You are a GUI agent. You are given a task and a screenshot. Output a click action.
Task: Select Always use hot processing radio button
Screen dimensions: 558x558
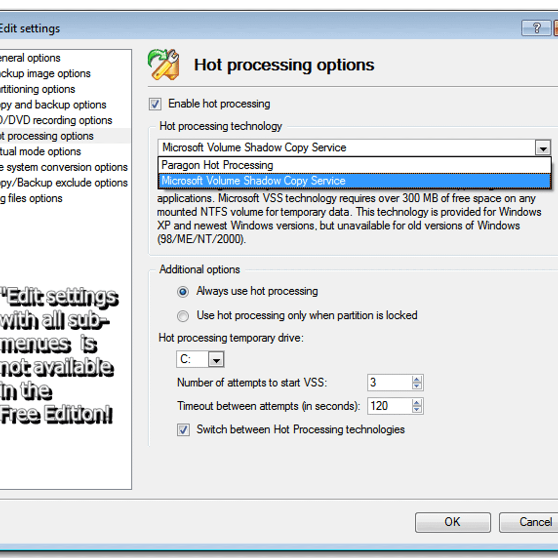coord(183,291)
